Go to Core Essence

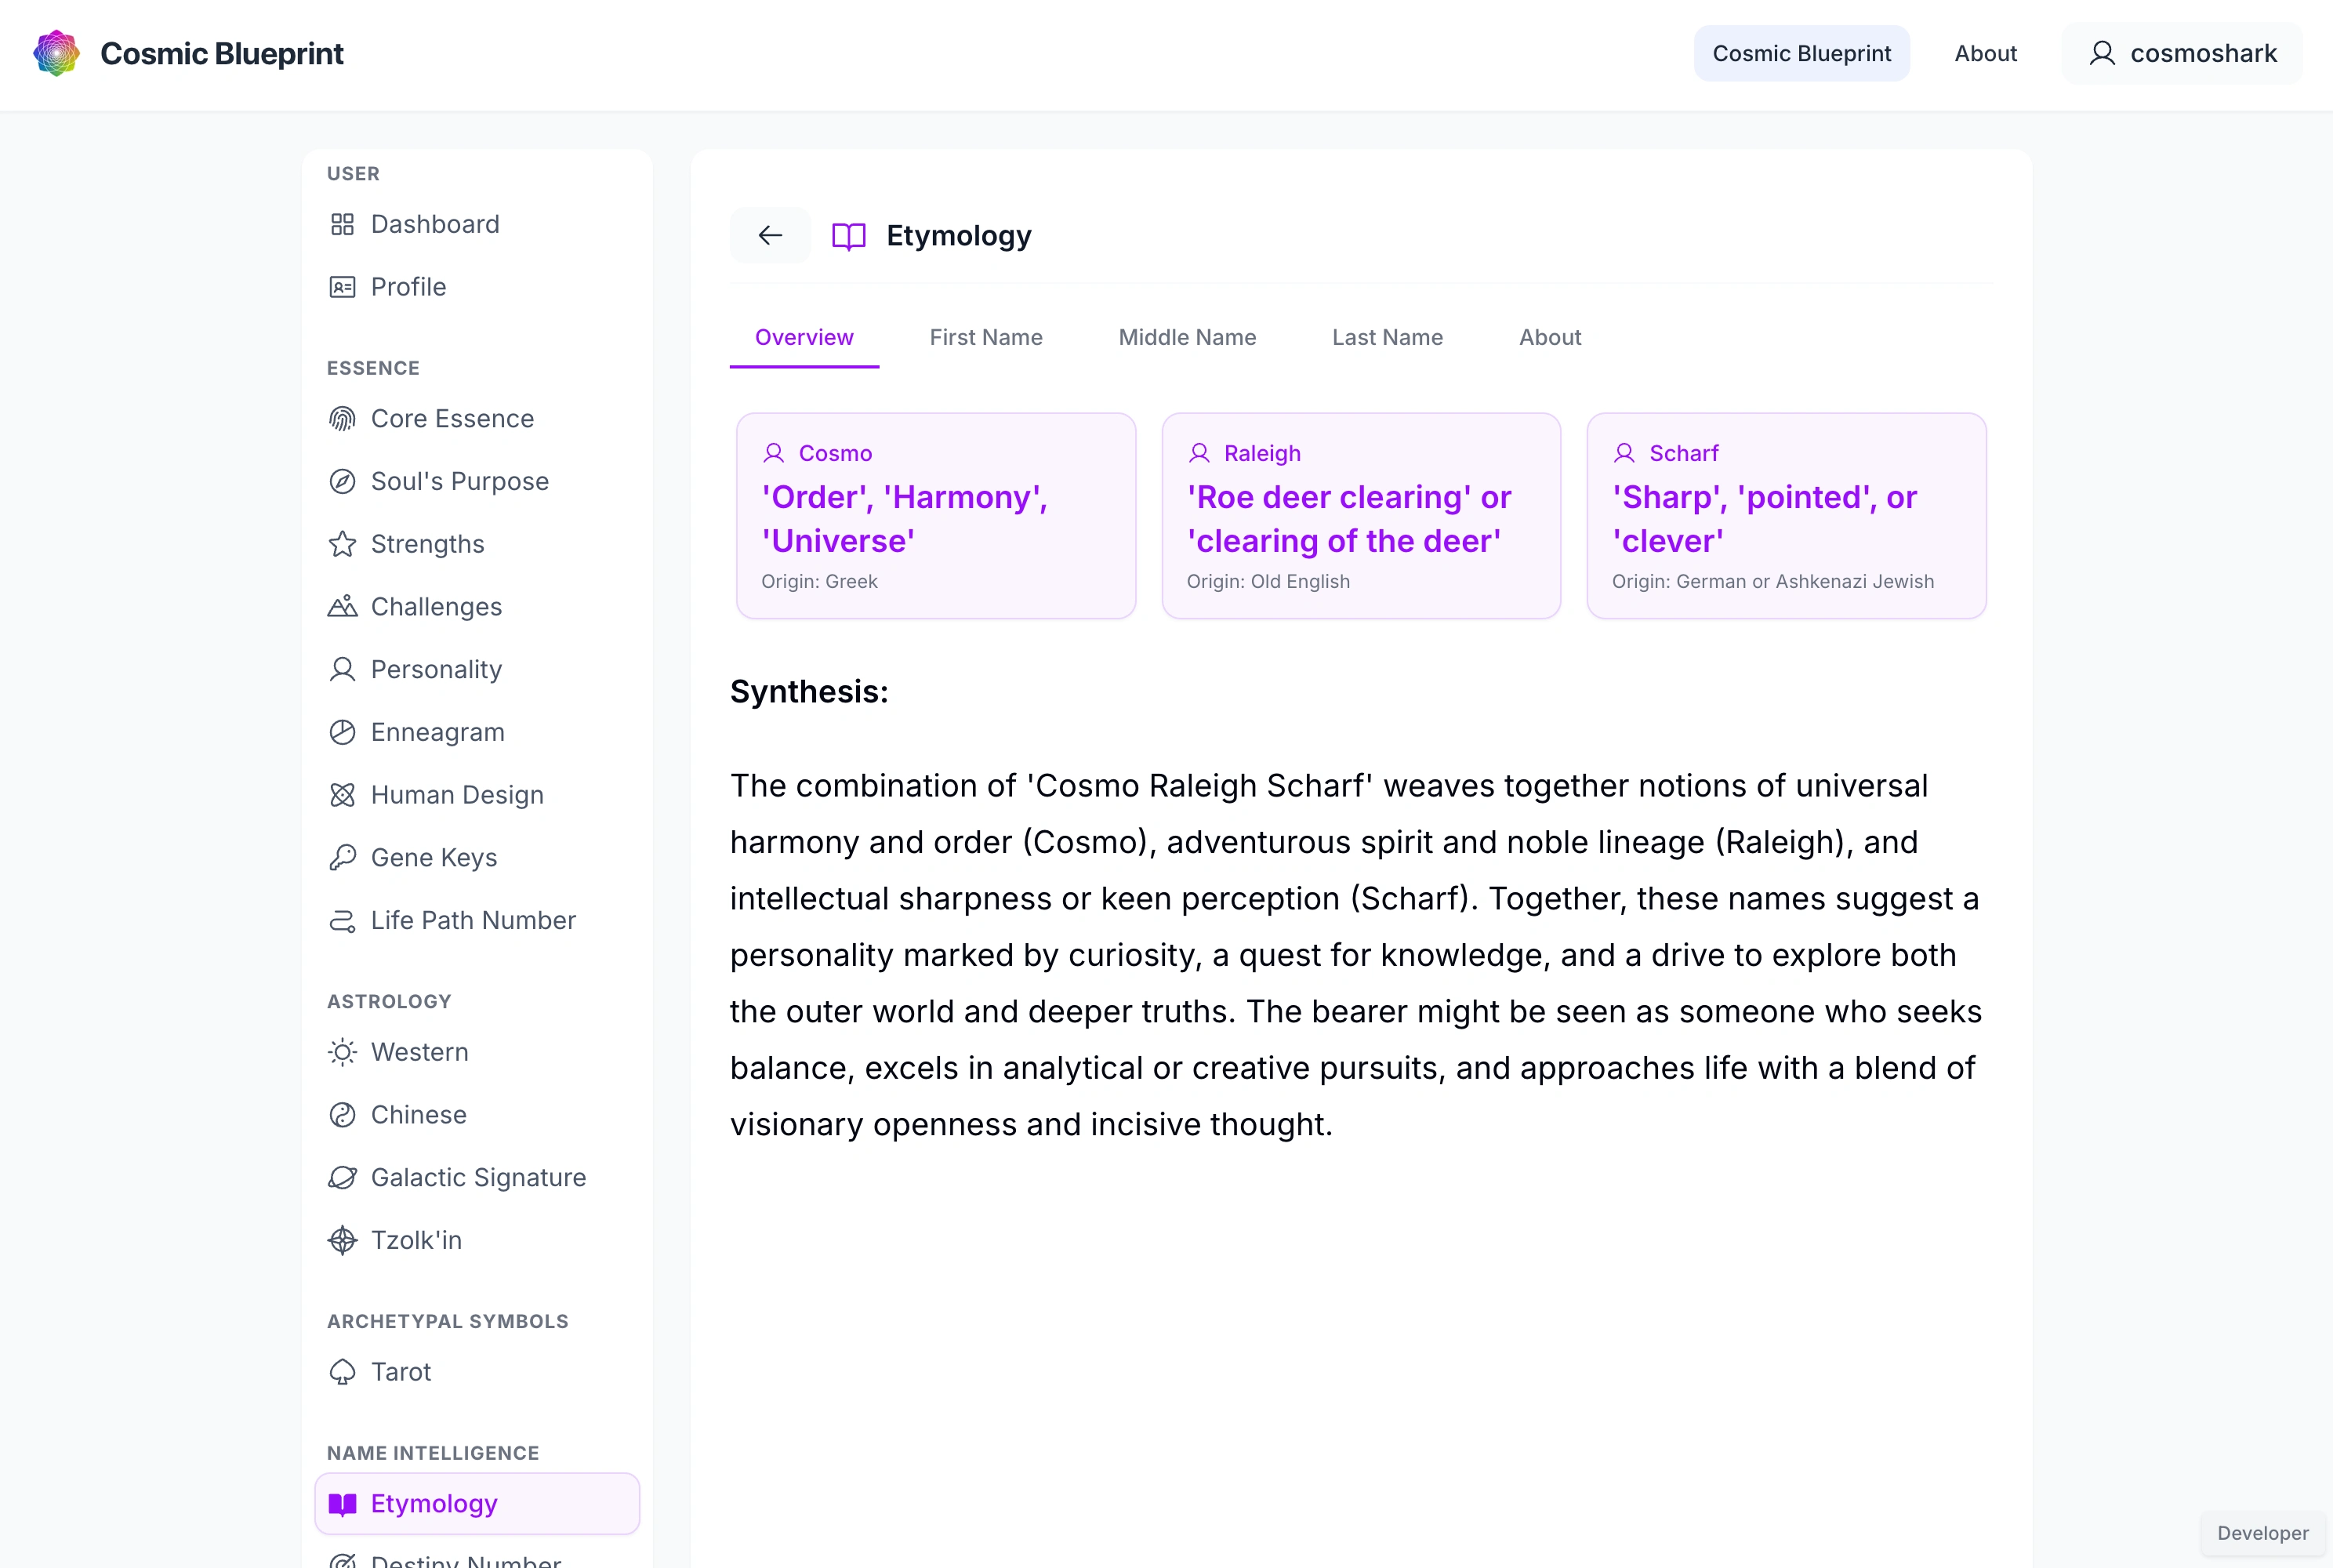click(x=477, y=419)
